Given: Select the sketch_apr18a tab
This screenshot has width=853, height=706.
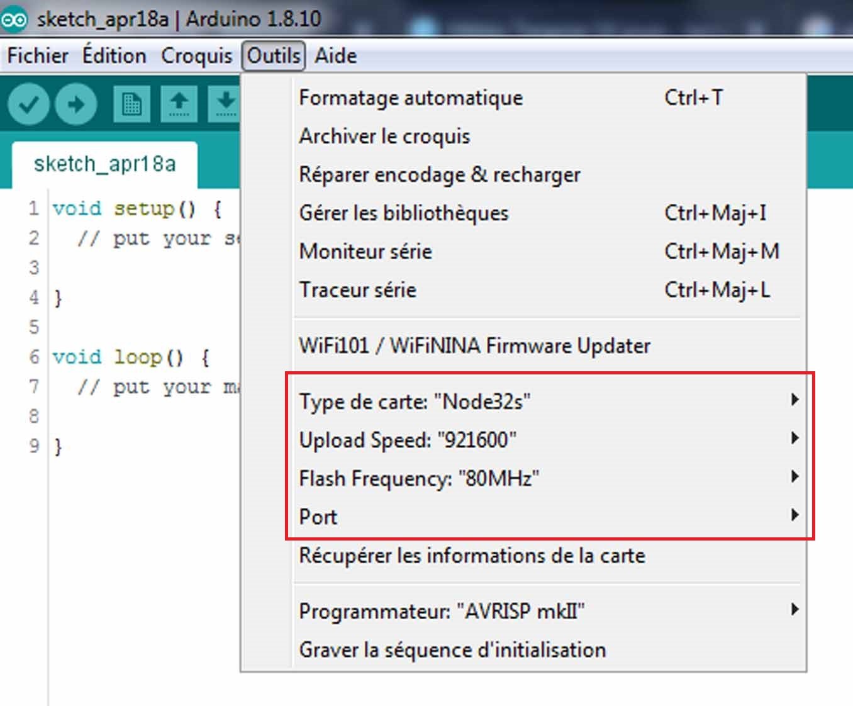Looking at the screenshot, I should (104, 164).
